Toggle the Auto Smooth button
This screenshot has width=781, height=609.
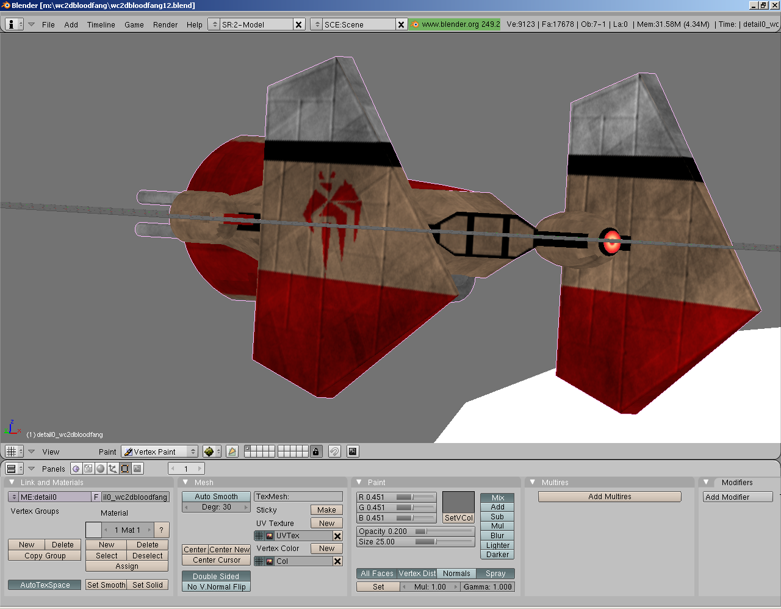(x=216, y=497)
